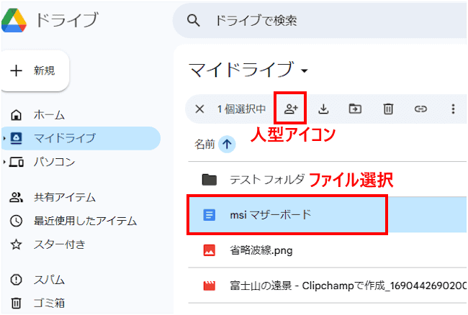The image size is (468, 315).
Task: Select the テスト フォルダ folder row
Action: click(x=327, y=179)
